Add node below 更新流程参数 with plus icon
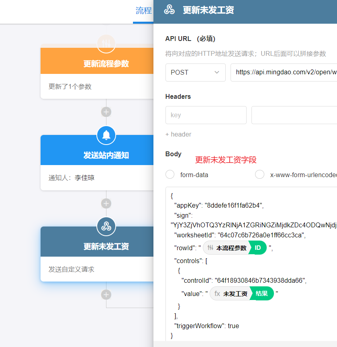337x347 pixels. click(x=106, y=112)
